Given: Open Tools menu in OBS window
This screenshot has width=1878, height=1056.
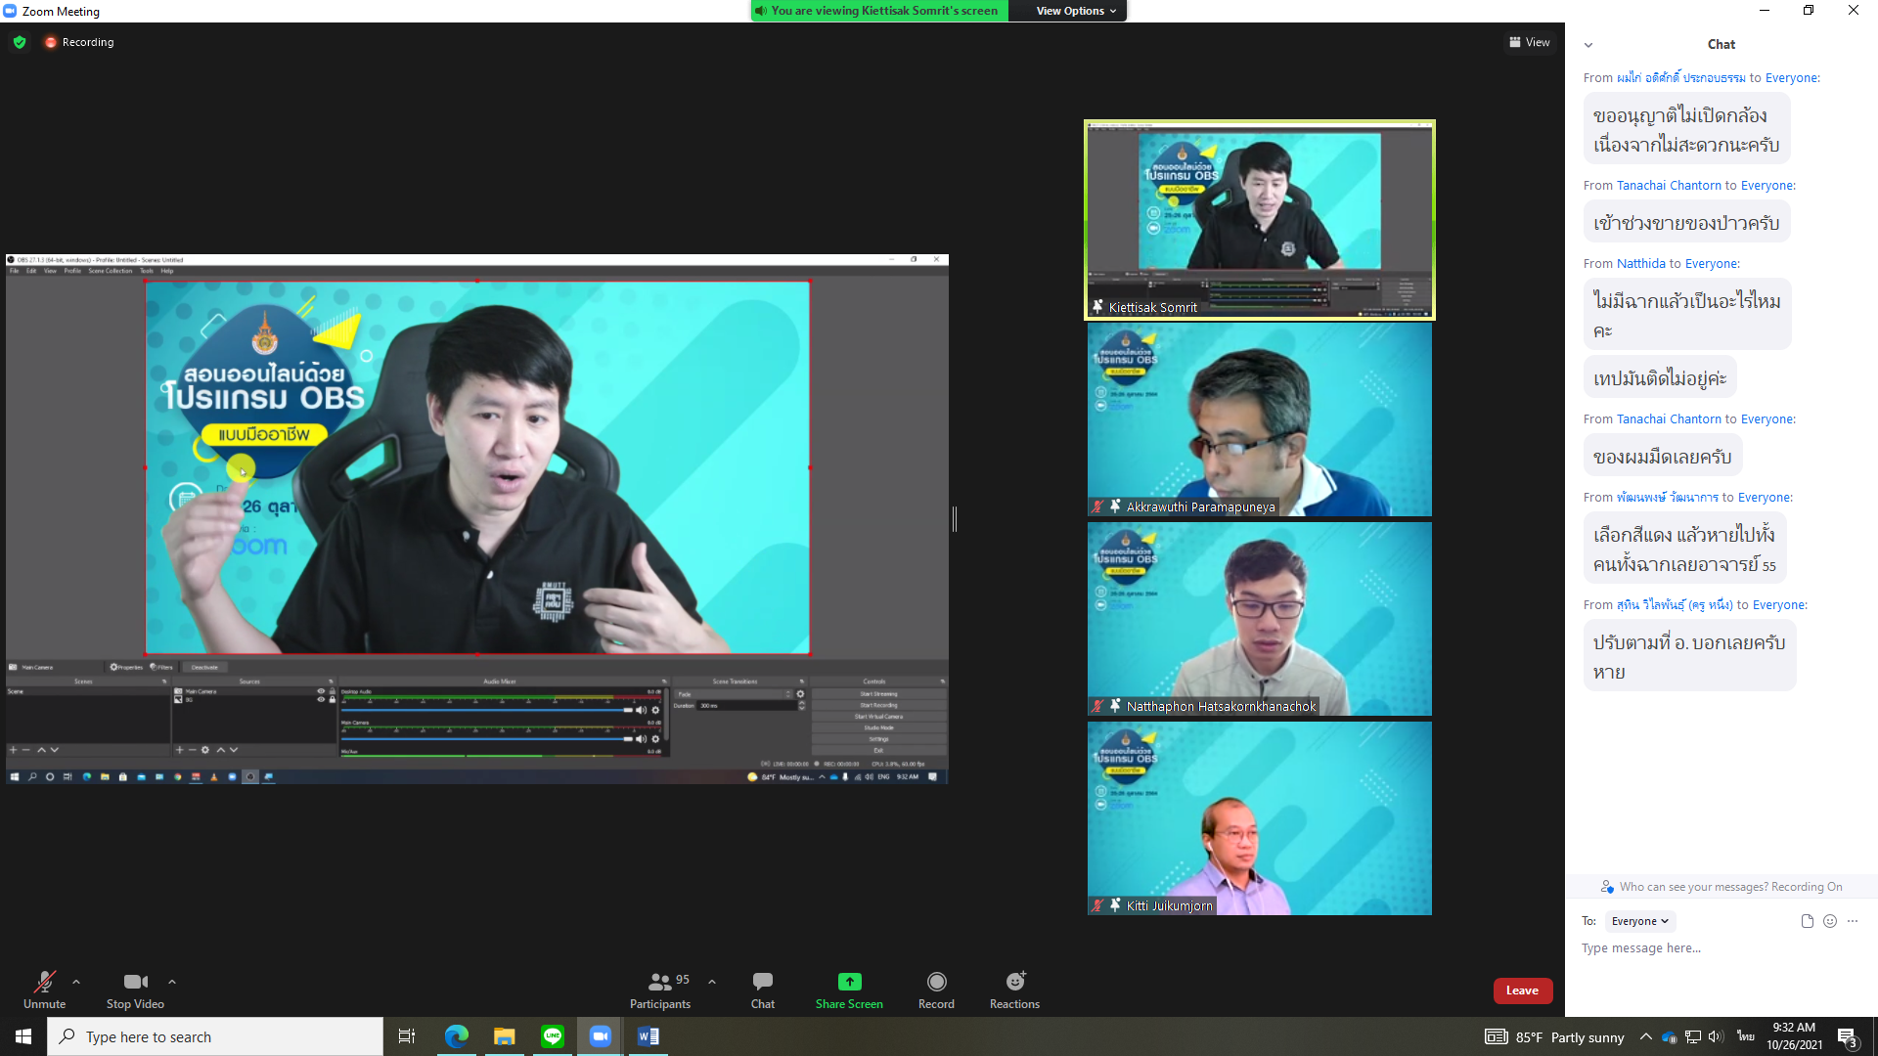Looking at the screenshot, I should click(x=147, y=271).
